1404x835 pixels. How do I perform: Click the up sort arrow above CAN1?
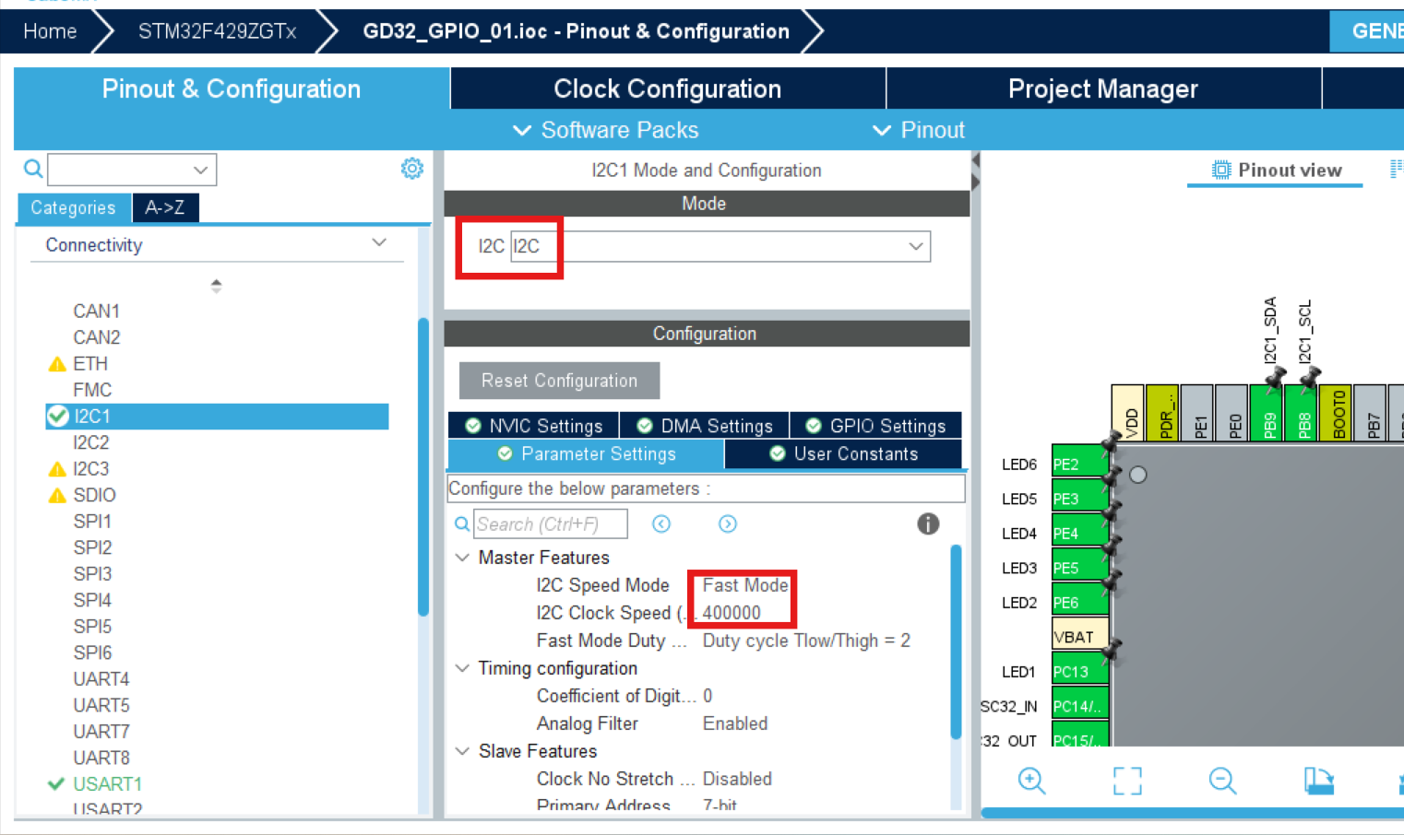pyautogui.click(x=216, y=282)
